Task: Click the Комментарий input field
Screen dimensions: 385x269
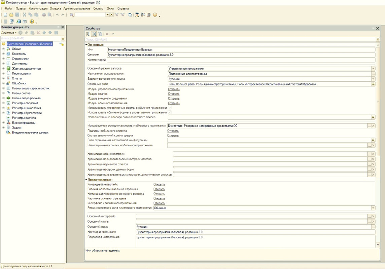Action: pyautogui.click(x=241, y=60)
